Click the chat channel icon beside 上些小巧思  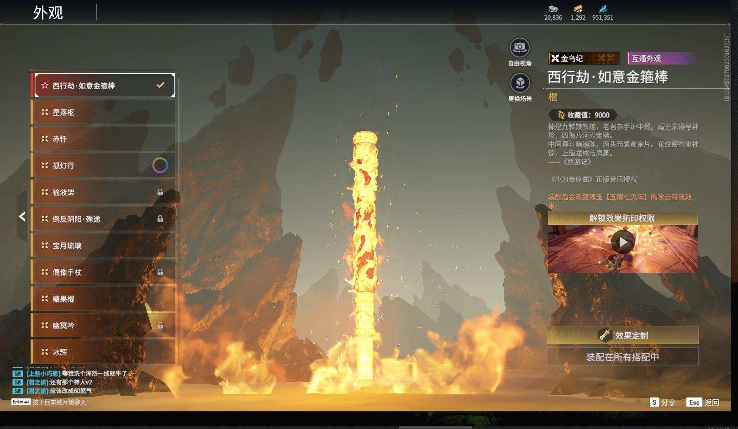coord(18,374)
